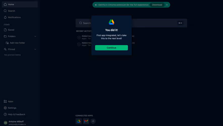Screen dimensions: 223x126
Task: Add another connected app with plus
Action: coord(93,121)
